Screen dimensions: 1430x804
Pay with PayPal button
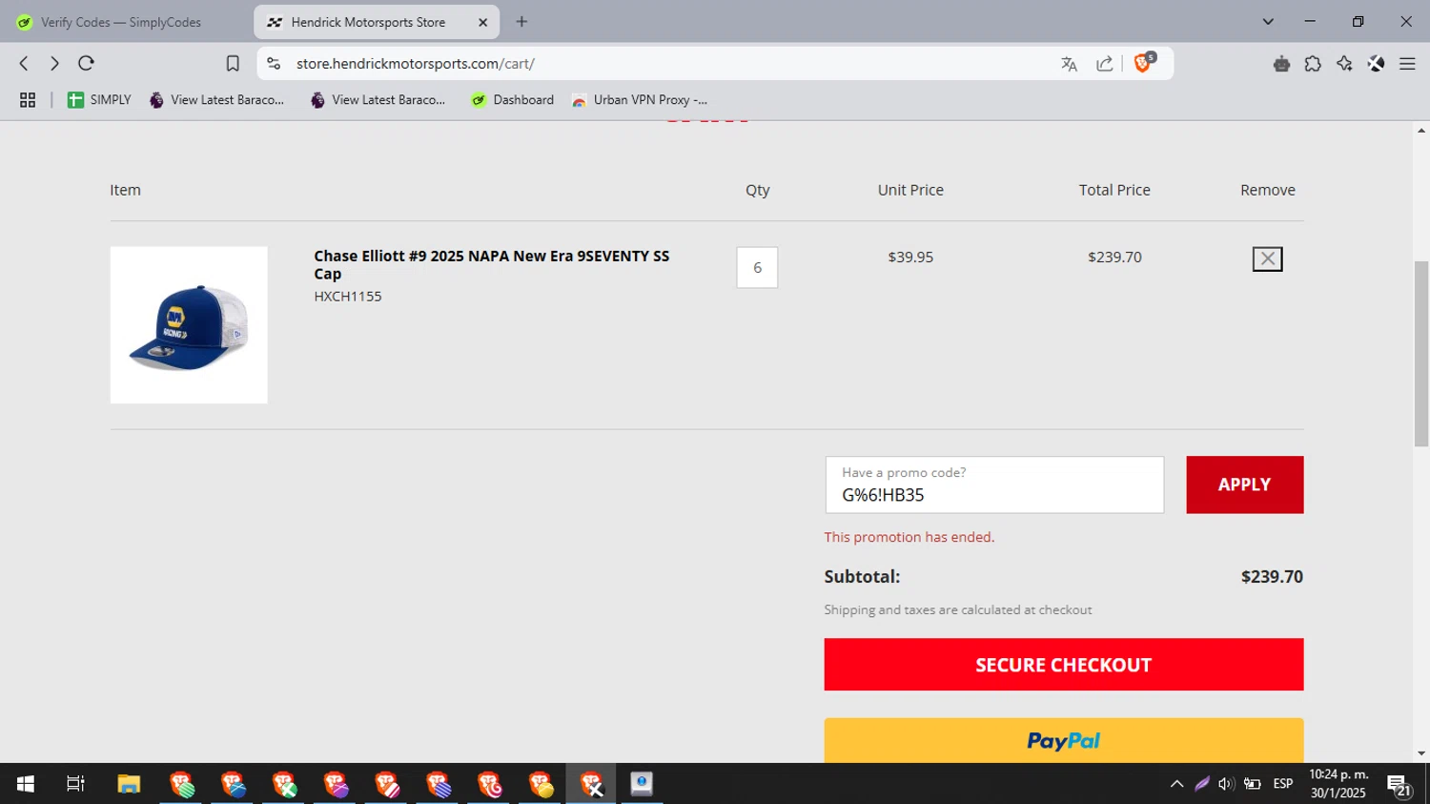tap(1063, 740)
